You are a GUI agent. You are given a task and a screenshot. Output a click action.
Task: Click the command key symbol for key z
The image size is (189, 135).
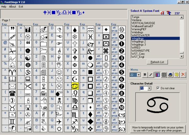106,51
